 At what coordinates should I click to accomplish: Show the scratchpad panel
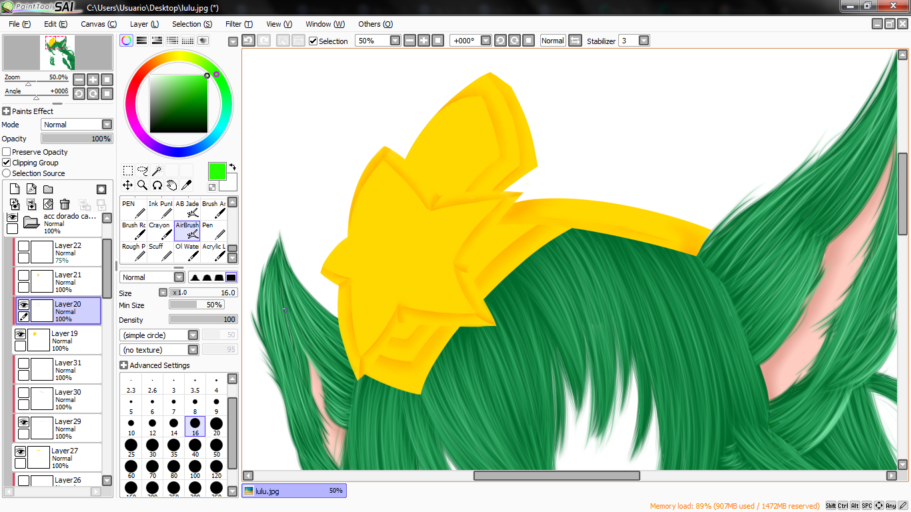[203, 41]
